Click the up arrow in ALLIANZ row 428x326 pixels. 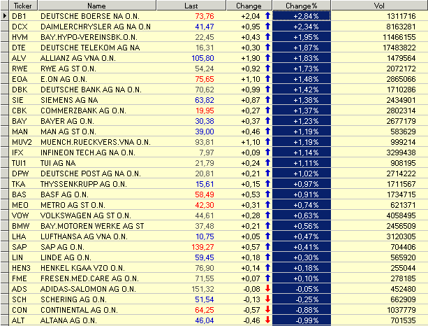click(x=267, y=57)
